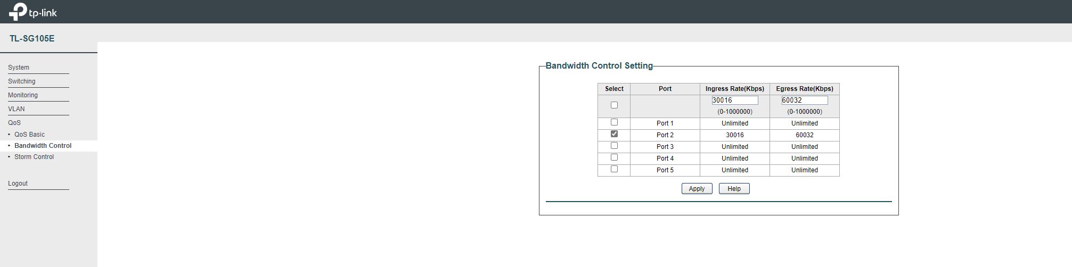The image size is (1072, 267).
Task: Check the Port 1 checkbox
Action: coord(614,122)
